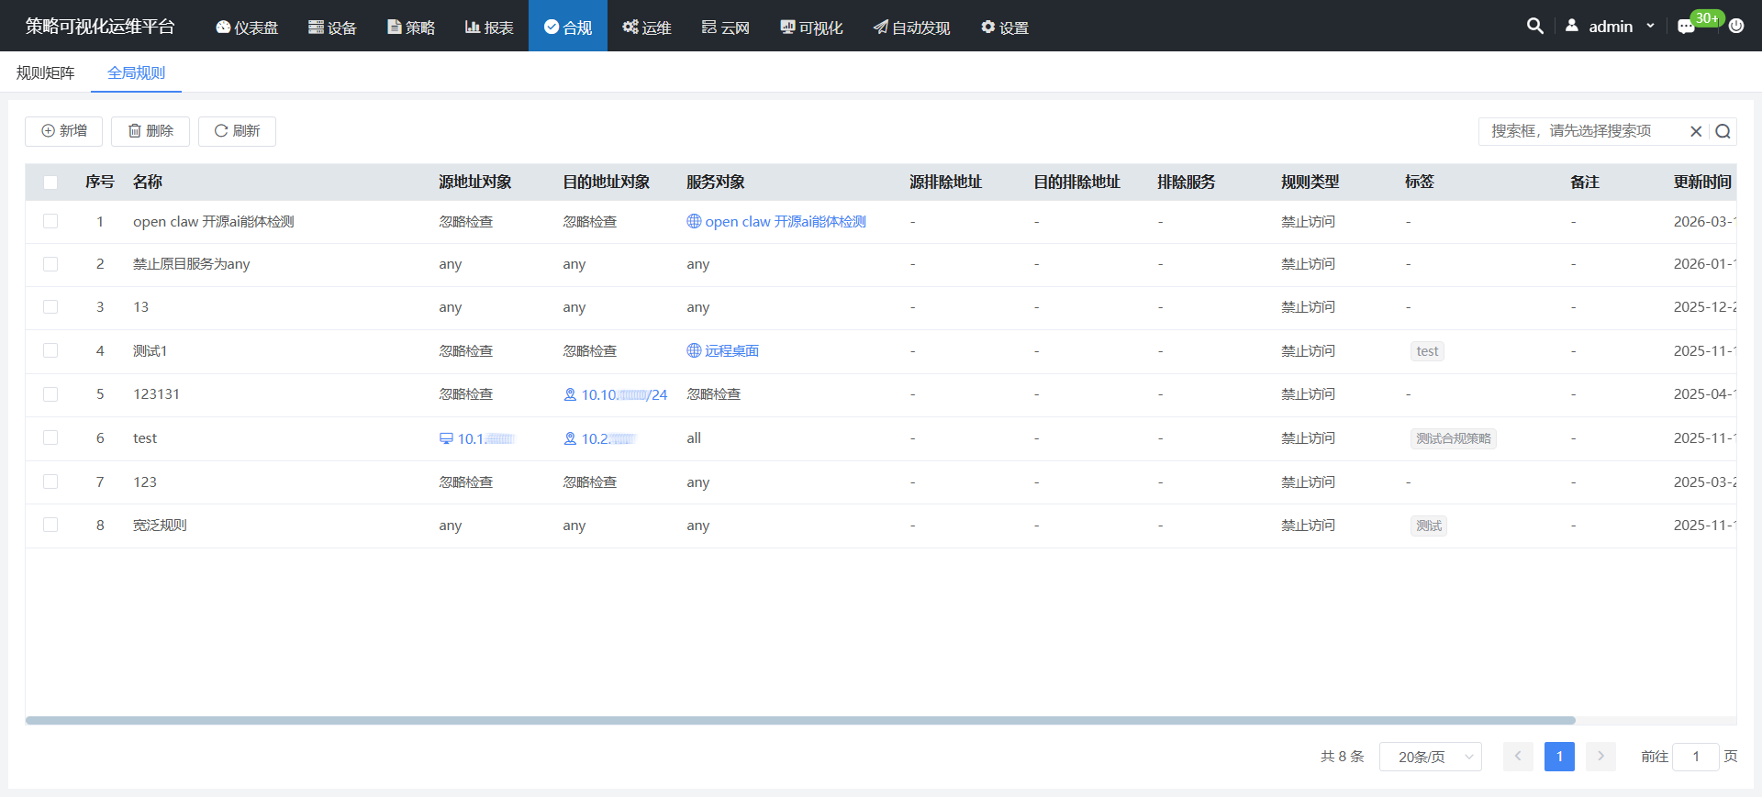
Task: Open the 报表 menu in top navigation
Action: click(x=489, y=27)
